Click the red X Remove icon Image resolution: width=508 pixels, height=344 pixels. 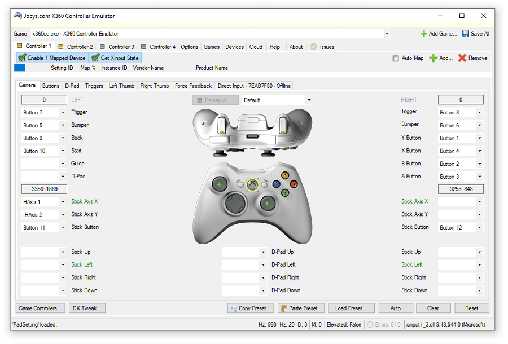pyautogui.click(x=462, y=58)
